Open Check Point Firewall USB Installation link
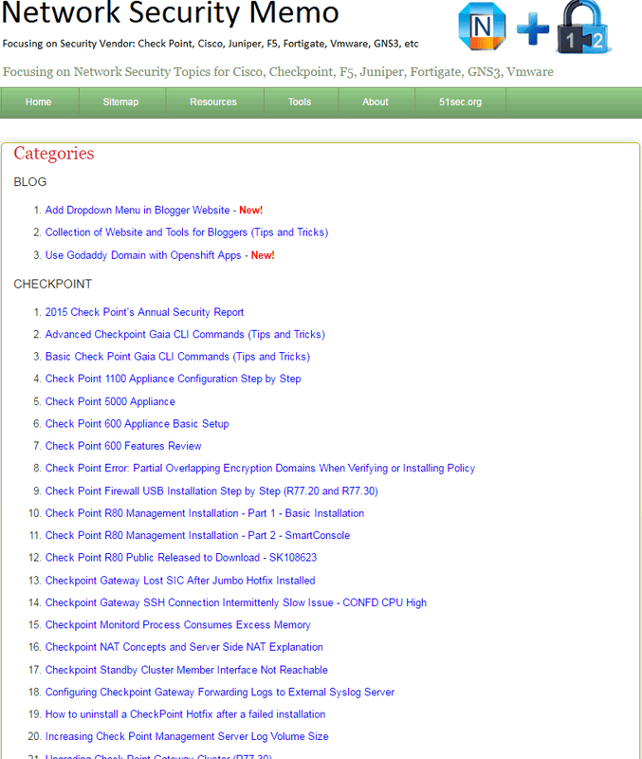 (x=211, y=491)
